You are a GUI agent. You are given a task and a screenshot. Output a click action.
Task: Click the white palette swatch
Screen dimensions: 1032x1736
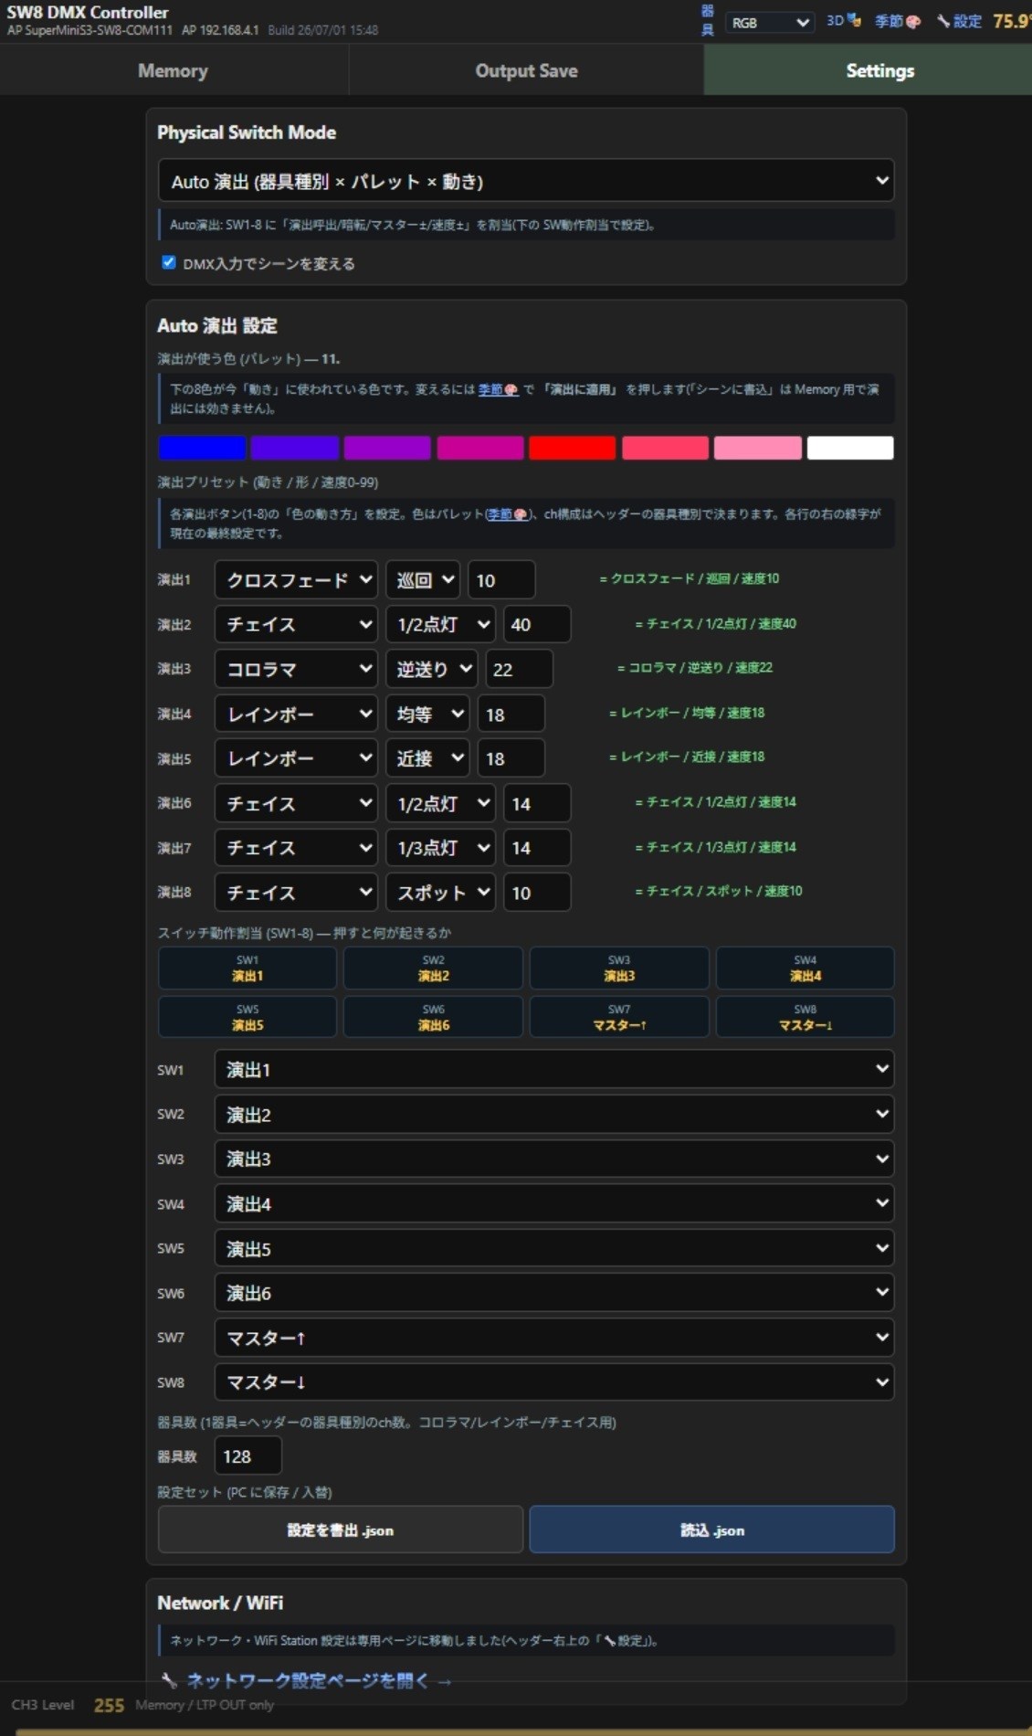click(x=850, y=448)
